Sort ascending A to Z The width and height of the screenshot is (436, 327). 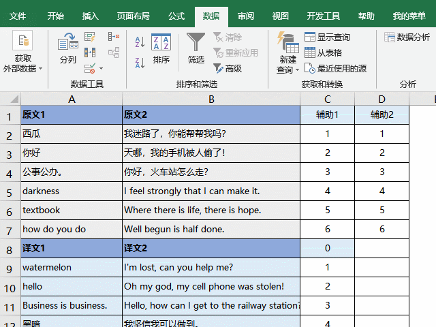click(x=140, y=42)
